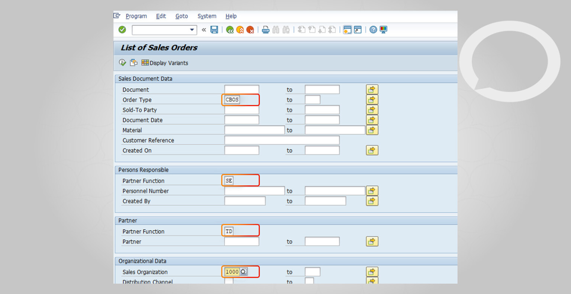The image size is (571, 294).
Task: Open multiple selection for Material
Action: pyautogui.click(x=372, y=130)
